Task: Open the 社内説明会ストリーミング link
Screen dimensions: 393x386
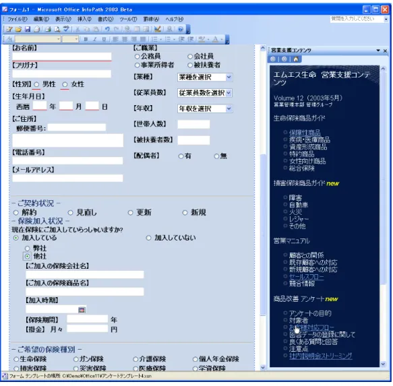Action: click(x=321, y=356)
